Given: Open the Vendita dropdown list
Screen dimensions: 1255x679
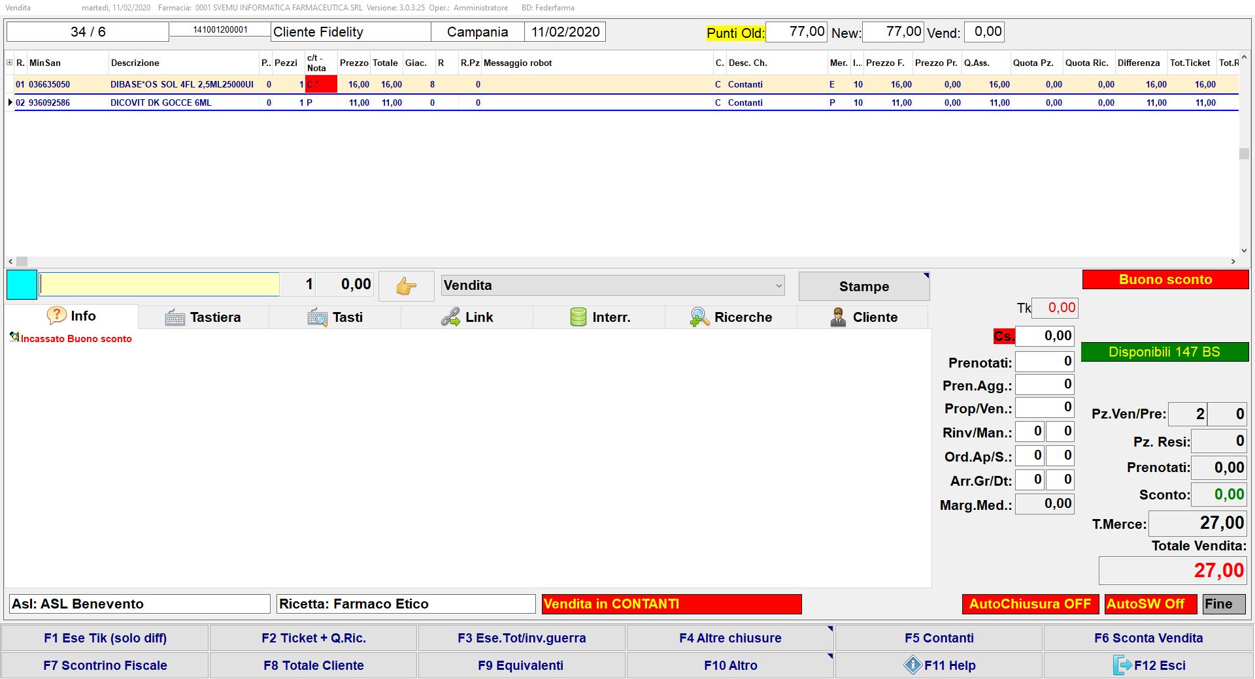Looking at the screenshot, I should [778, 285].
